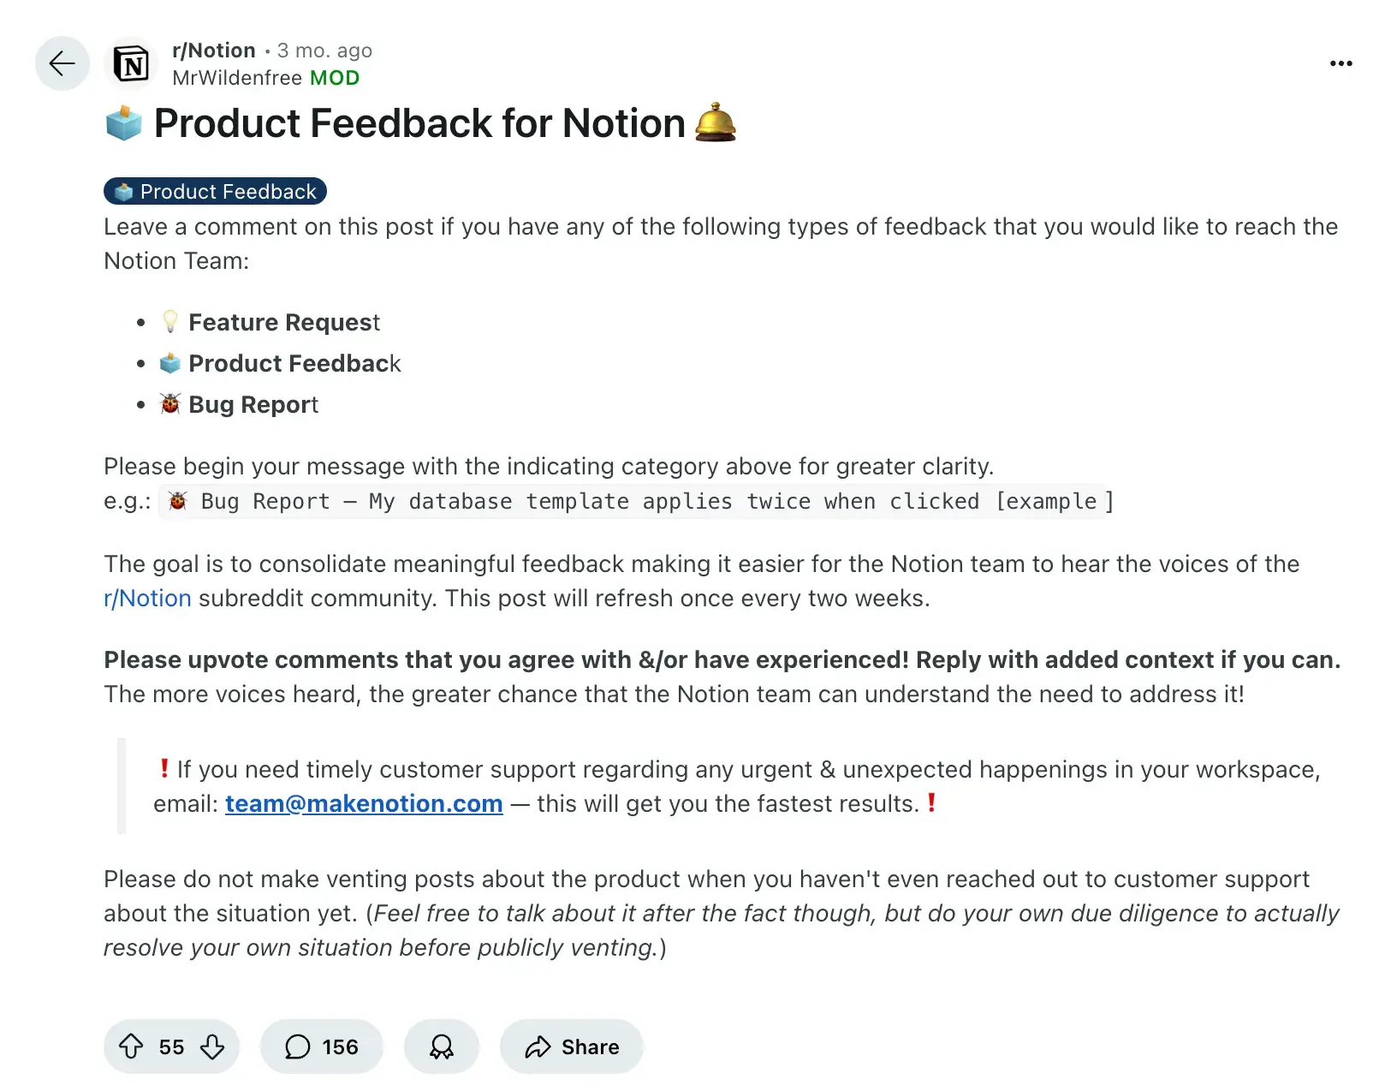Upvote the Product Feedback post
The width and height of the screenshot is (1385, 1091).
pos(131,1046)
